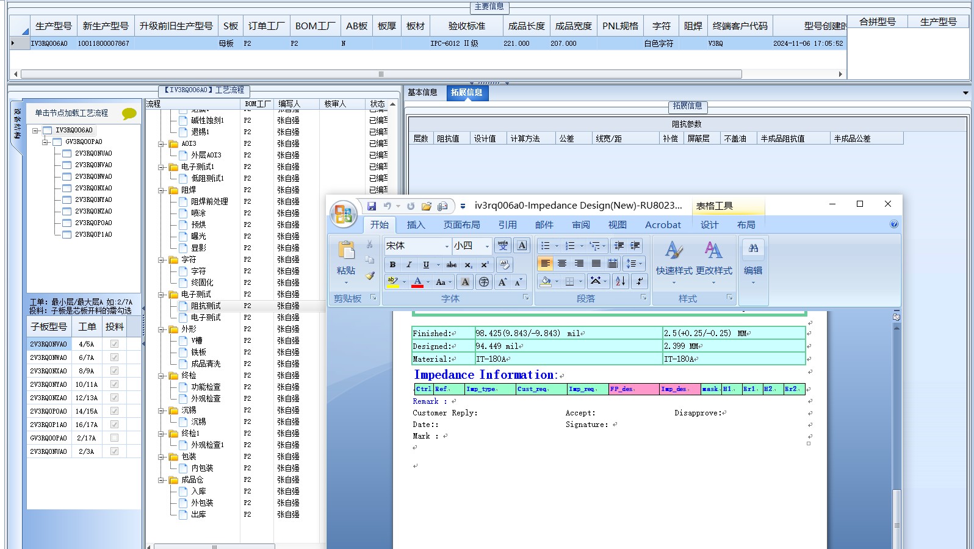Collapse the 外形 process folder
The width and height of the screenshot is (974, 549).
click(x=162, y=329)
